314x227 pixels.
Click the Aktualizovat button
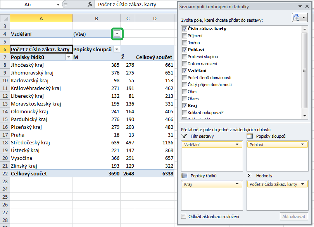coord(294,217)
